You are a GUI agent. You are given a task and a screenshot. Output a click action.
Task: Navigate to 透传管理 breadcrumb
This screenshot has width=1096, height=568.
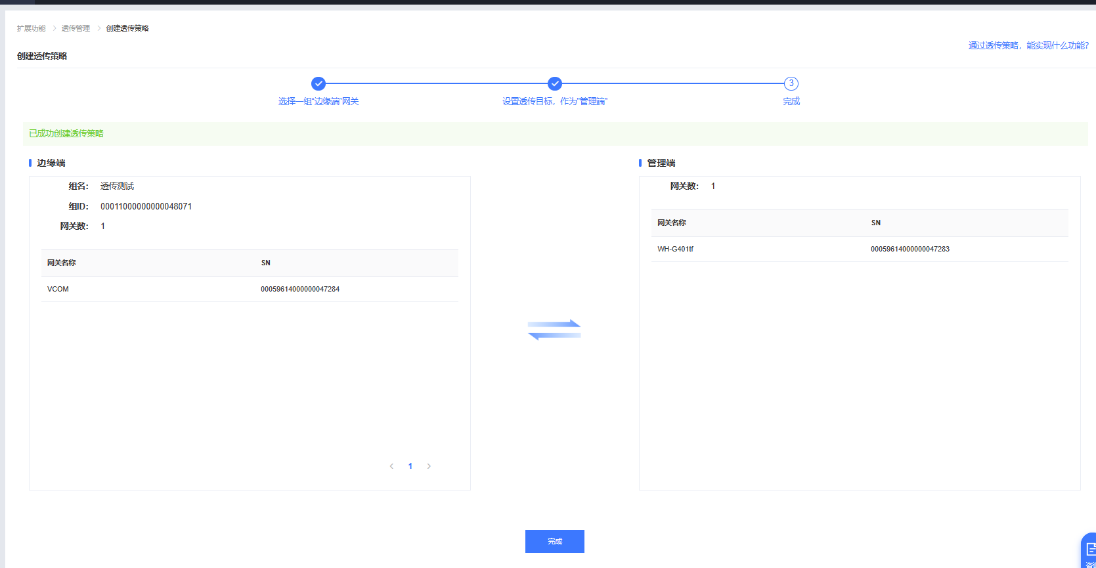pos(76,28)
